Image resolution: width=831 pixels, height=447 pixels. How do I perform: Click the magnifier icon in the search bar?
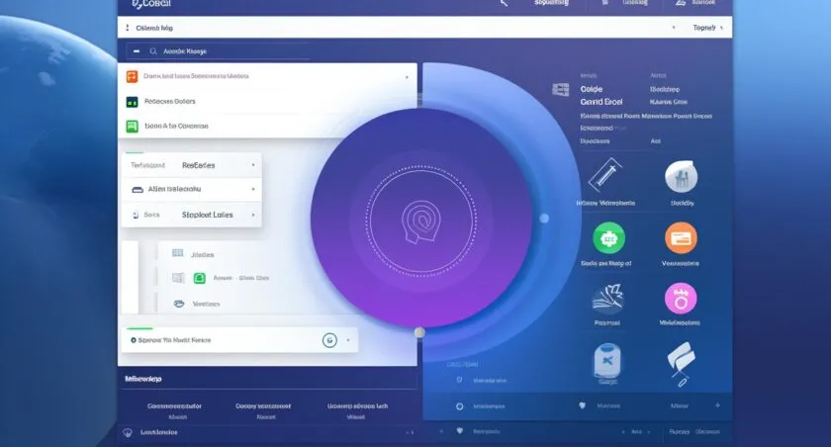(x=153, y=51)
